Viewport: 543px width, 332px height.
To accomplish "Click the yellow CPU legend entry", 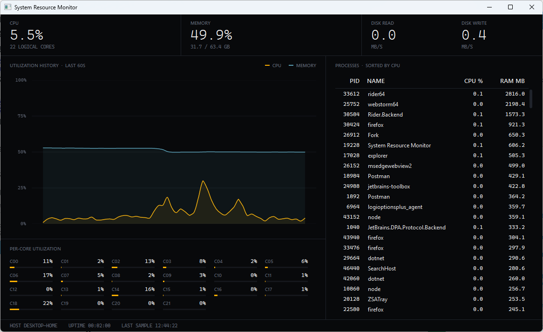I will click(x=273, y=66).
